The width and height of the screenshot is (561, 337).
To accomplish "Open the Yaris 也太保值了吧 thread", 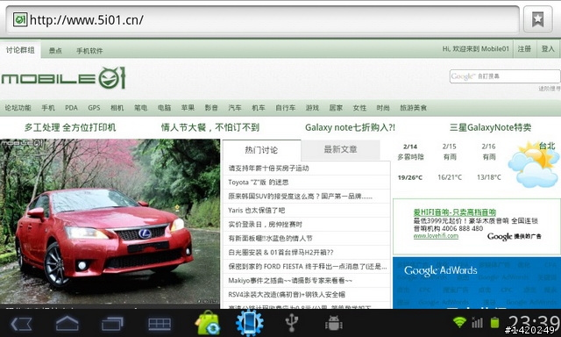I will coord(257,211).
